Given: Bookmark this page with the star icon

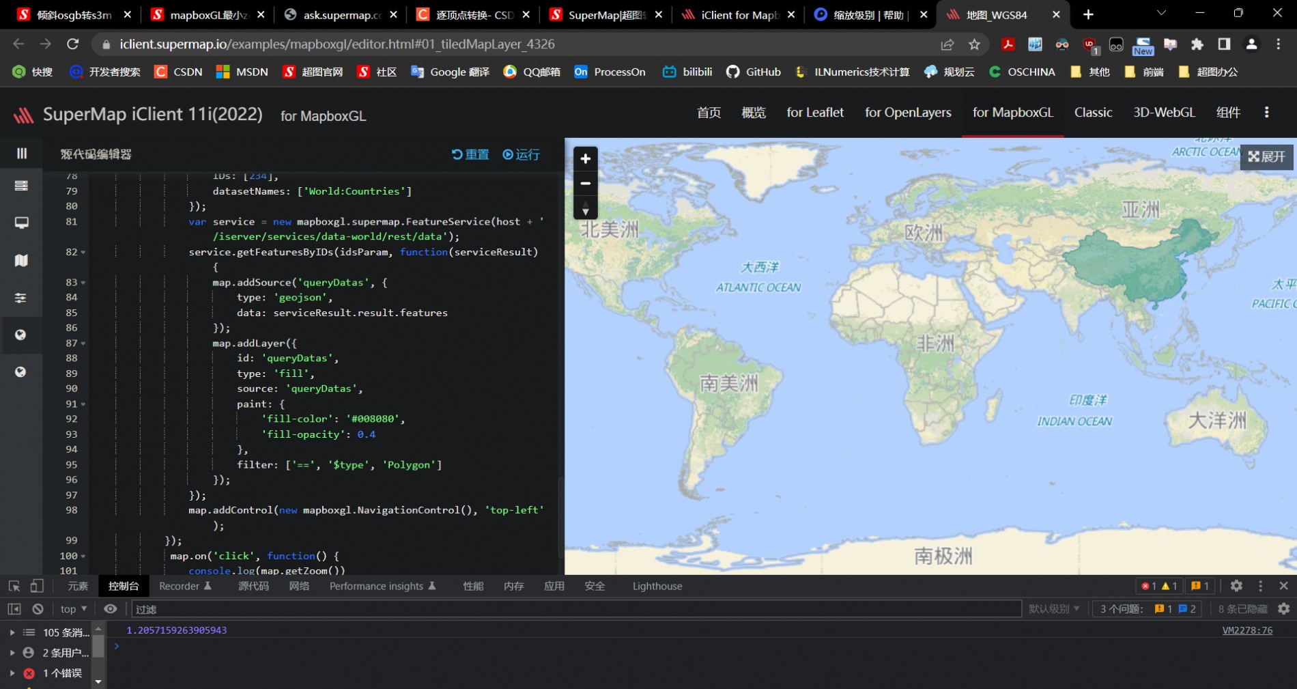Looking at the screenshot, I should (974, 44).
